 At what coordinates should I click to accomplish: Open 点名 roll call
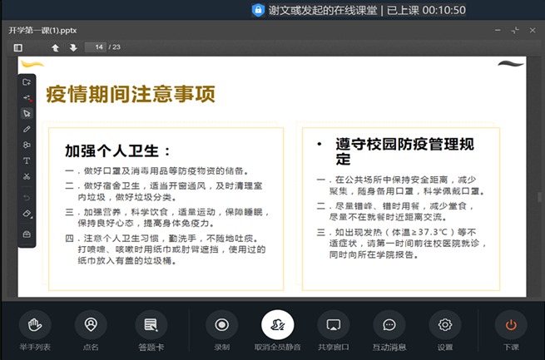[x=91, y=331]
